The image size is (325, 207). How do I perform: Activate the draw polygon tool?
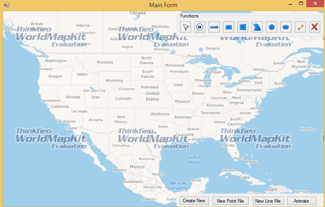(x=257, y=27)
